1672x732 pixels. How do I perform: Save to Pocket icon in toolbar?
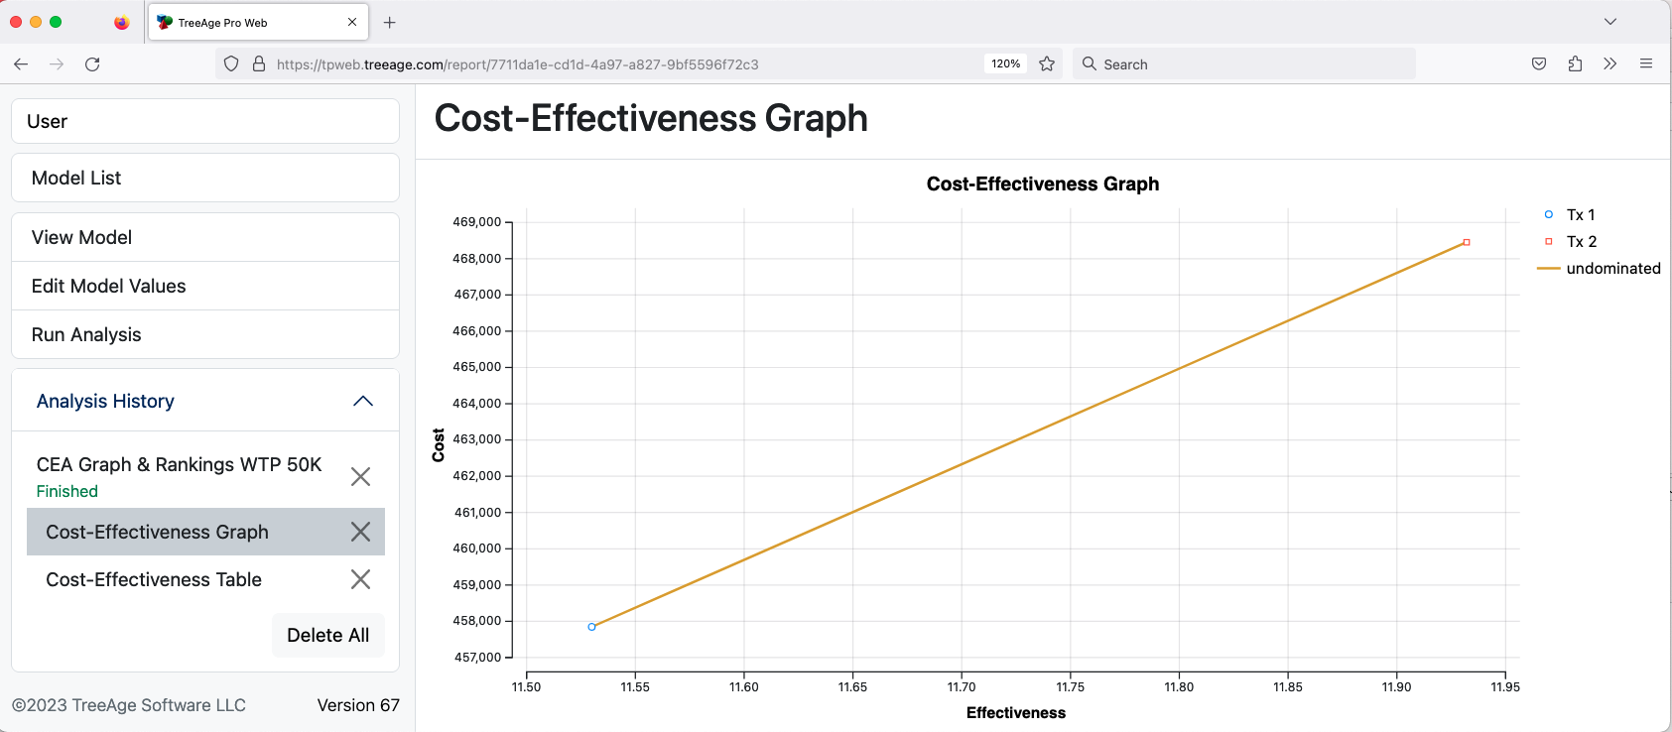(1539, 64)
